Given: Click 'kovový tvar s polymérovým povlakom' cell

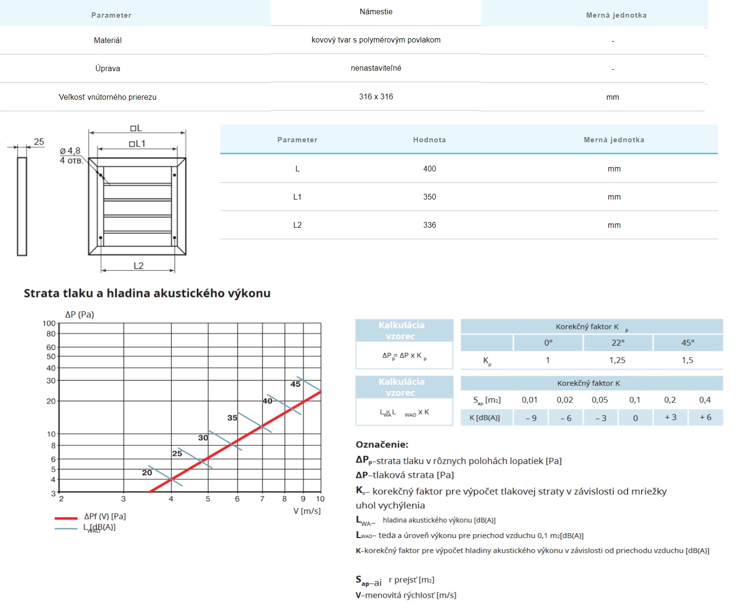Looking at the screenshot, I should 376,40.
